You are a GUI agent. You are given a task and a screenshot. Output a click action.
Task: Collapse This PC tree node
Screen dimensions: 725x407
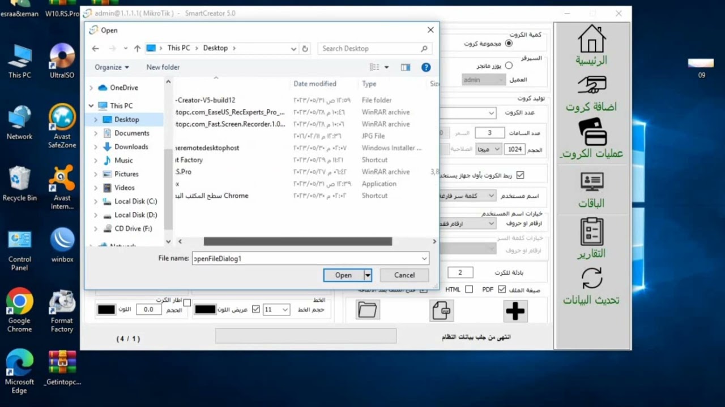pyautogui.click(x=91, y=106)
